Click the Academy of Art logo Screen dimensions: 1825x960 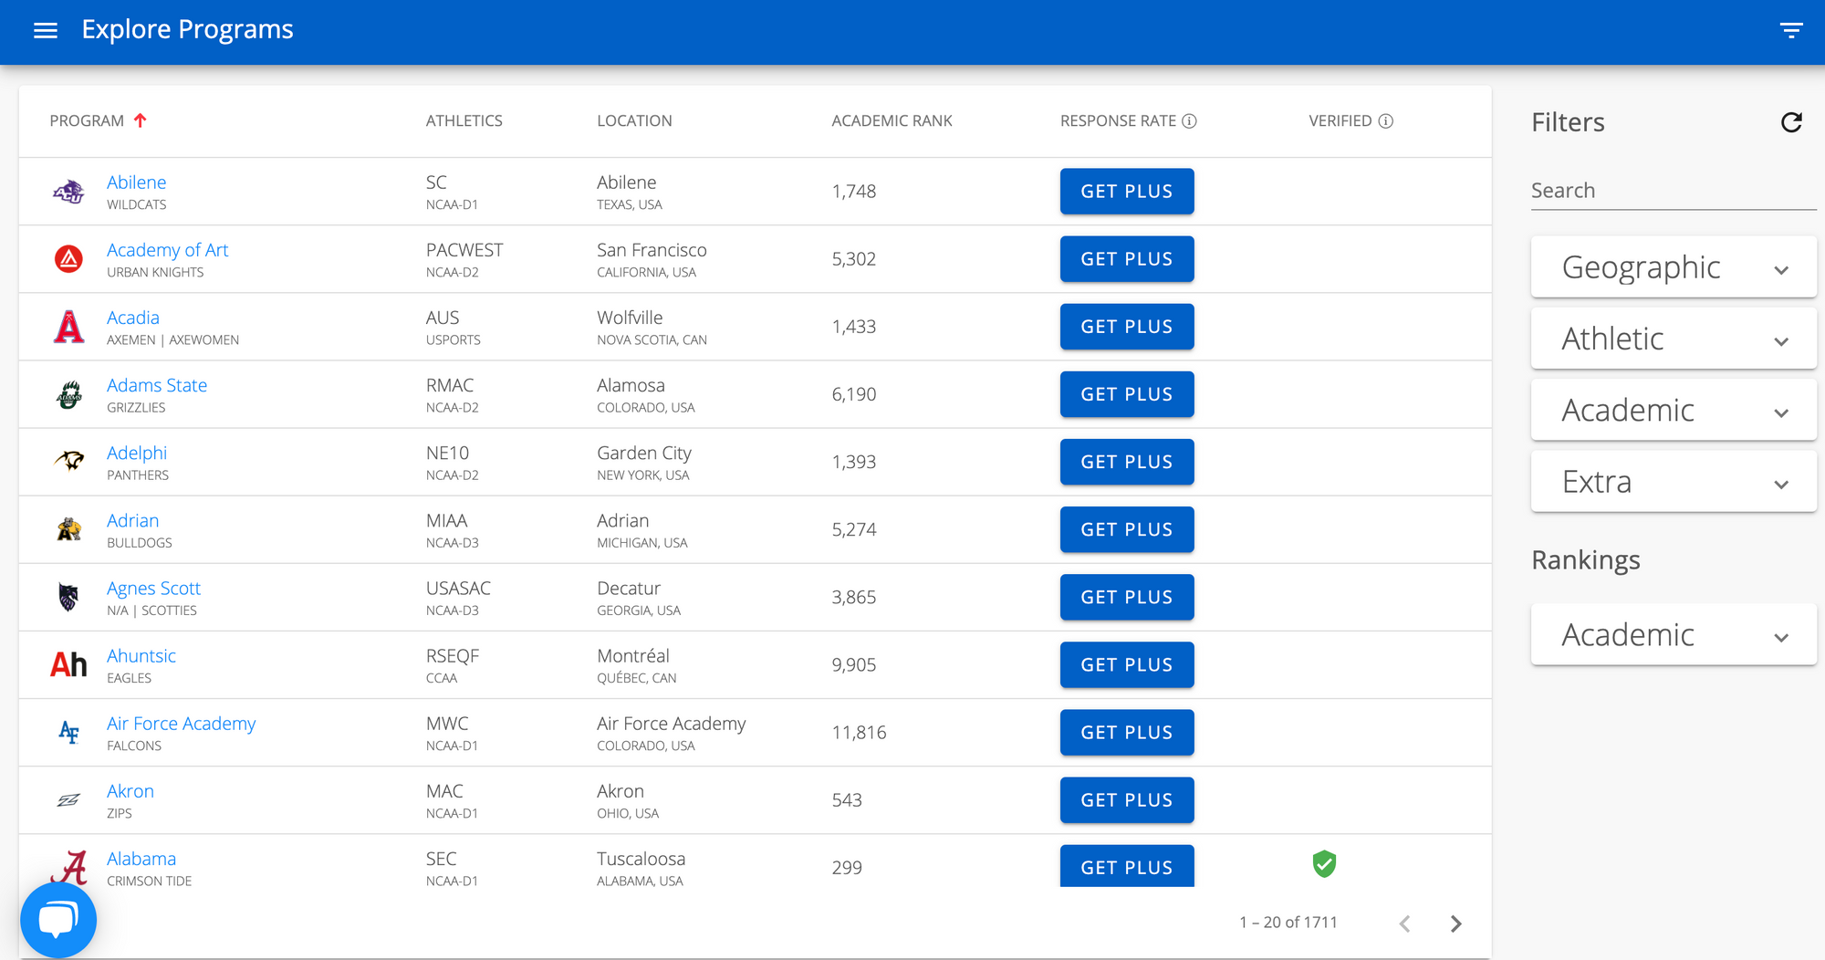68,259
